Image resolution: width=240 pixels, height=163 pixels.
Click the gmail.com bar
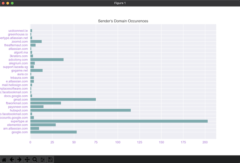coord(63,99)
